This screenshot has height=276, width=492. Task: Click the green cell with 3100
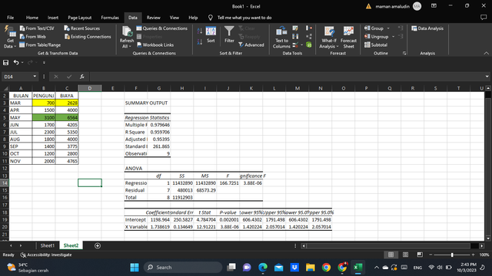pos(44,117)
